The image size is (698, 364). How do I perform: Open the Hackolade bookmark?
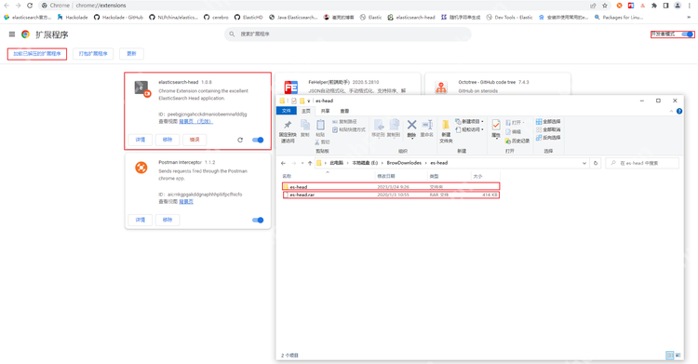point(73,18)
